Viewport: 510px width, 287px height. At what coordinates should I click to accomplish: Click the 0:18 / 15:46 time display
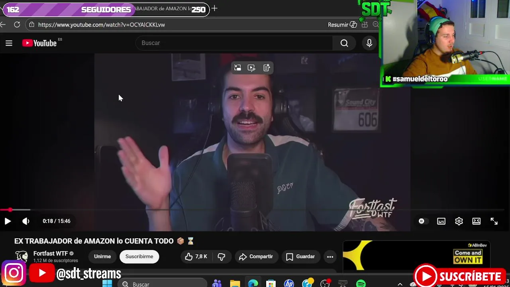[57, 221]
